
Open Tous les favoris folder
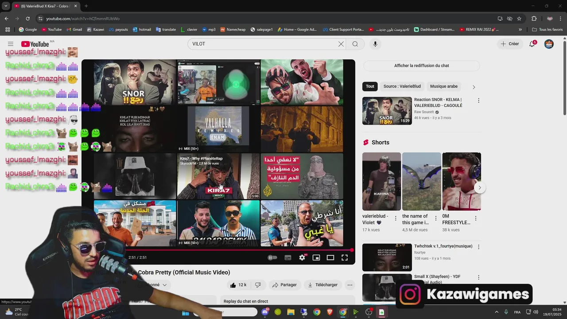[x=547, y=30]
